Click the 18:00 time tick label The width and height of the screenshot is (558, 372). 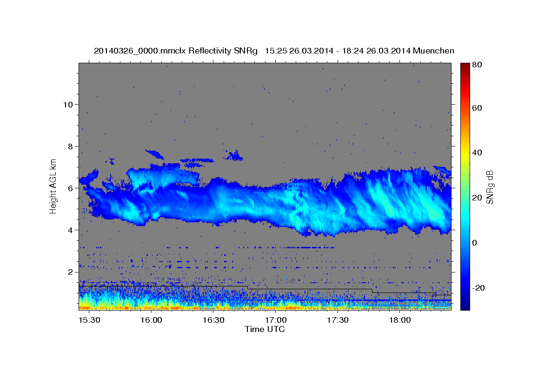tap(399, 320)
